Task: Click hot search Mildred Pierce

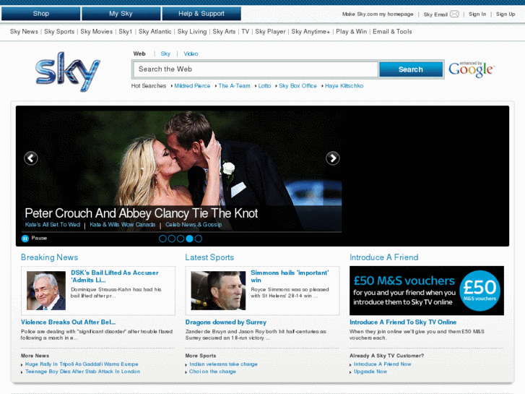Action: pyautogui.click(x=192, y=86)
